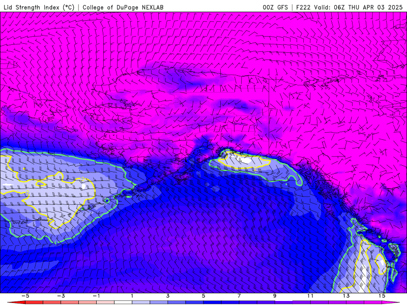Click the '1' colorbar label

point(132,296)
